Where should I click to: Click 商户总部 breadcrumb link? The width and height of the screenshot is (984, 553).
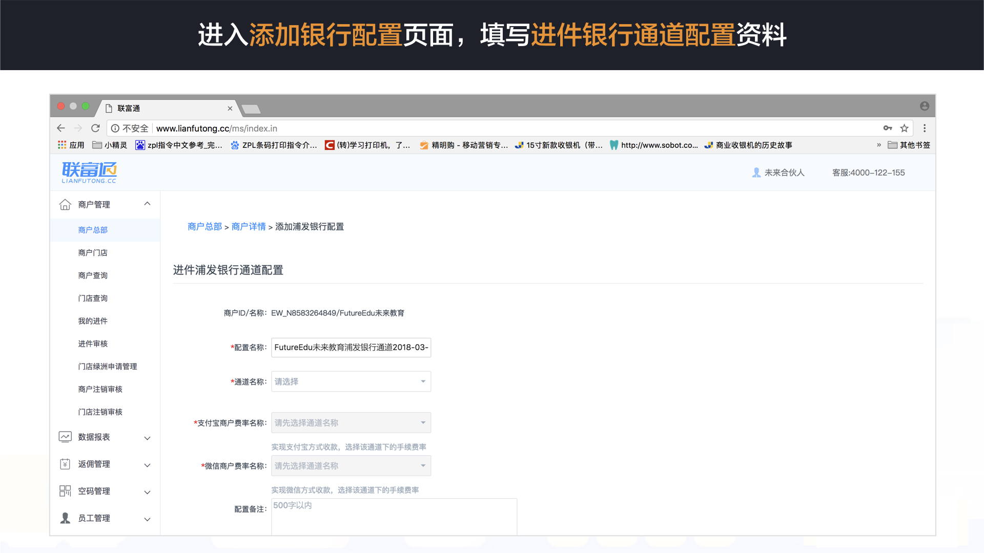click(x=204, y=226)
